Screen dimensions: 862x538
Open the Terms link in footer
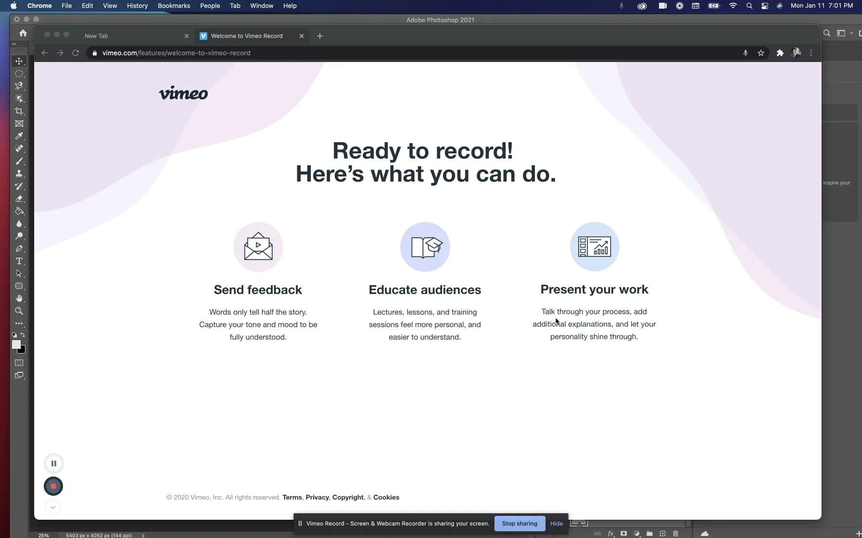pos(292,497)
